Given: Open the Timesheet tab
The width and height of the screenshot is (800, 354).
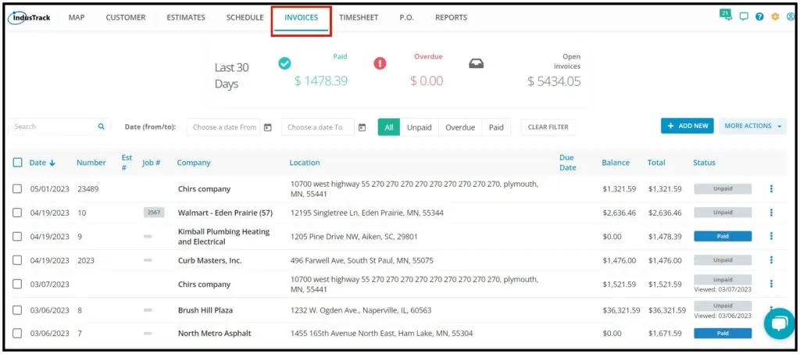Looking at the screenshot, I should click(359, 17).
